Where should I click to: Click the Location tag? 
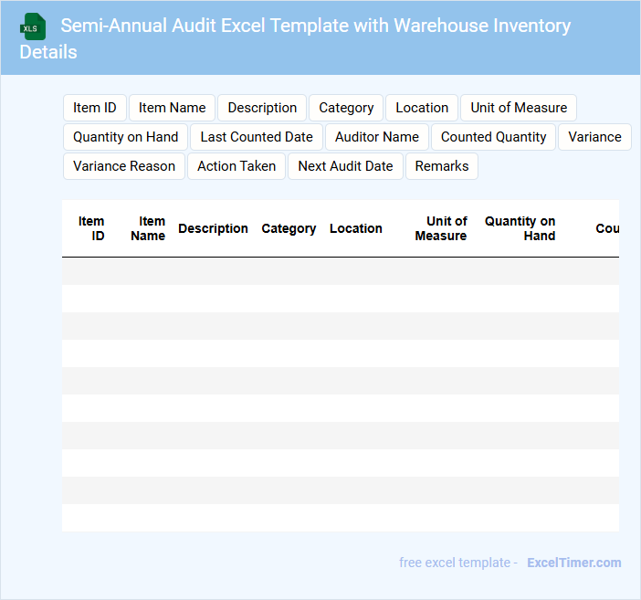pyautogui.click(x=422, y=108)
